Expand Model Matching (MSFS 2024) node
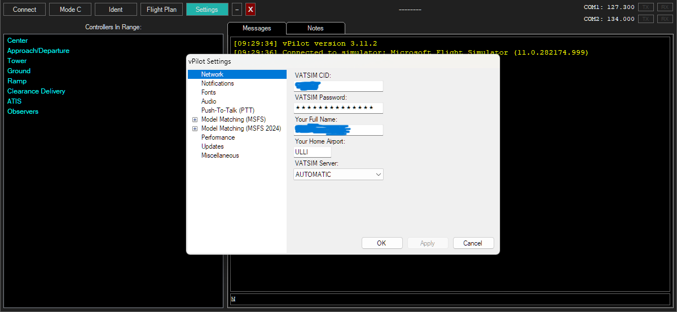 [x=195, y=128]
